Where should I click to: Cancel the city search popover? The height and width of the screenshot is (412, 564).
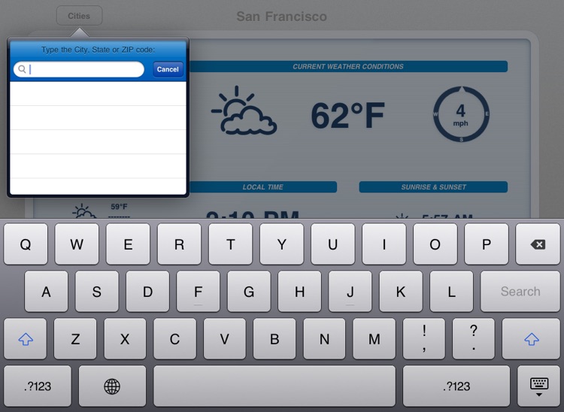tap(168, 69)
